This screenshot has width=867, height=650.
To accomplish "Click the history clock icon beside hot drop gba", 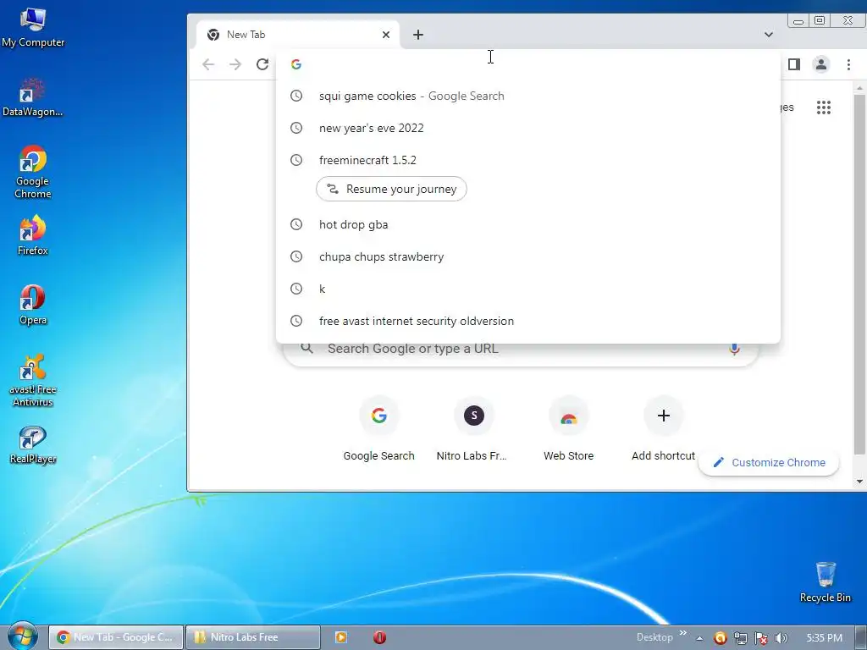I will point(296,224).
